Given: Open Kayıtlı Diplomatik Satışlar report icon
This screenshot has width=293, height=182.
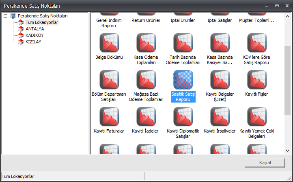Looking at the screenshot, I should point(183,116).
